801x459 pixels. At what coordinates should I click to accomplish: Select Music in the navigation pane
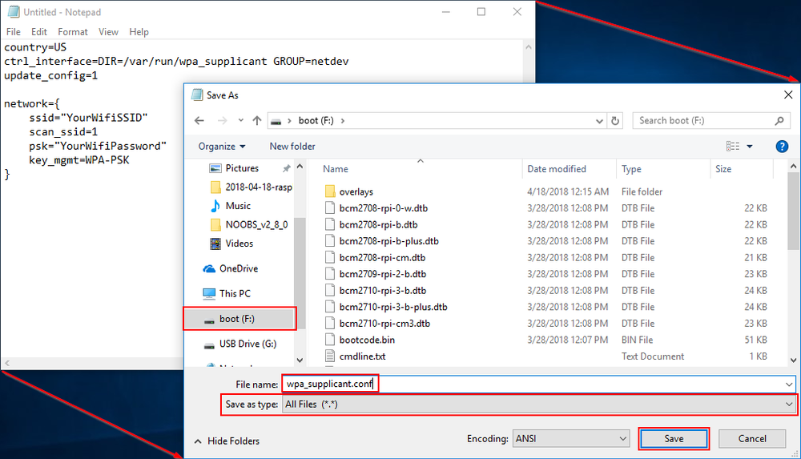231,206
